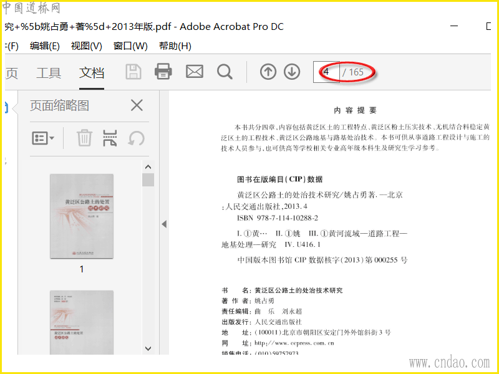Screen dimensions: 499x374
Task: Minimize the Acrobat window
Action: pos(454,26)
